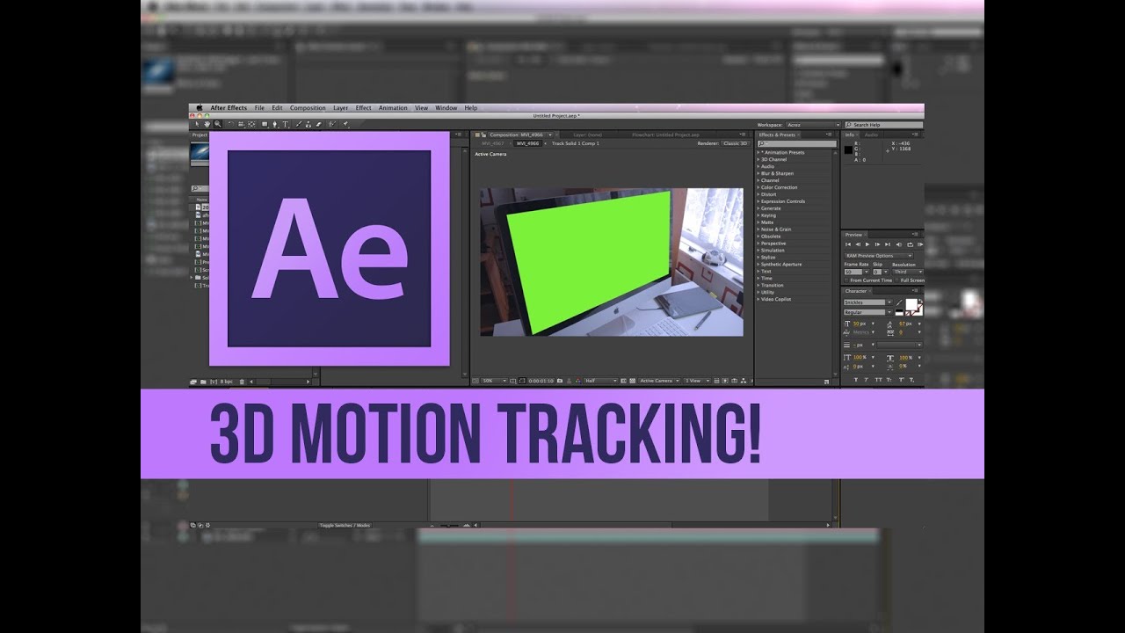Select the Pen tool
Screen dimensions: 1125x633
275,124
